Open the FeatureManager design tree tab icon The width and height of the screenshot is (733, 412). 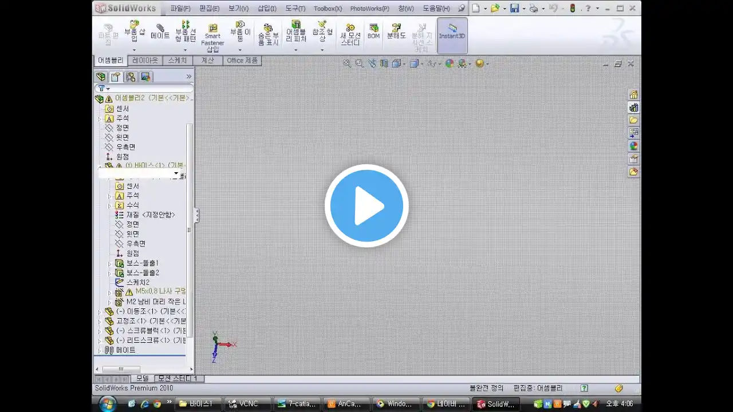[101, 77]
